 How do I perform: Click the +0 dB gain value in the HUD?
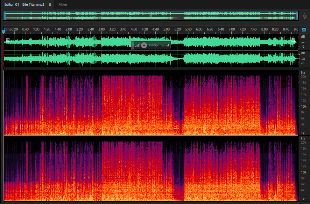[153, 45]
